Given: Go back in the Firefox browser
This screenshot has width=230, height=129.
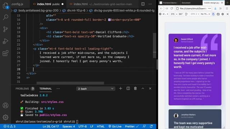Looking at the screenshot, I should [x=161, y=9].
